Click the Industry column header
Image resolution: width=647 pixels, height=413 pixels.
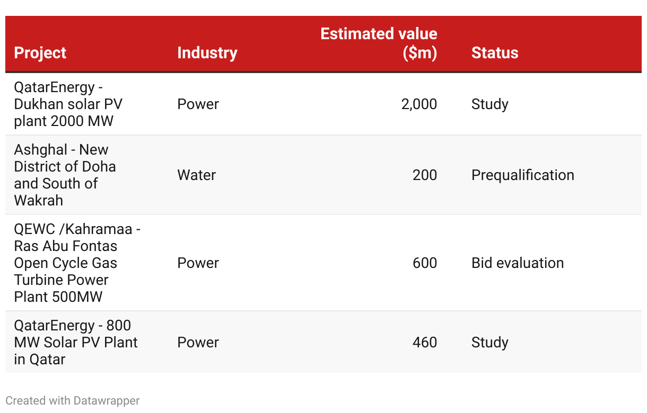point(207,53)
